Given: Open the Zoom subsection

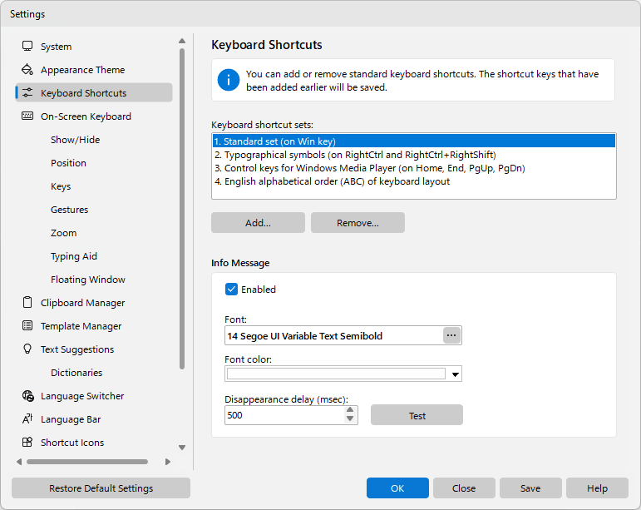Looking at the screenshot, I should (63, 233).
